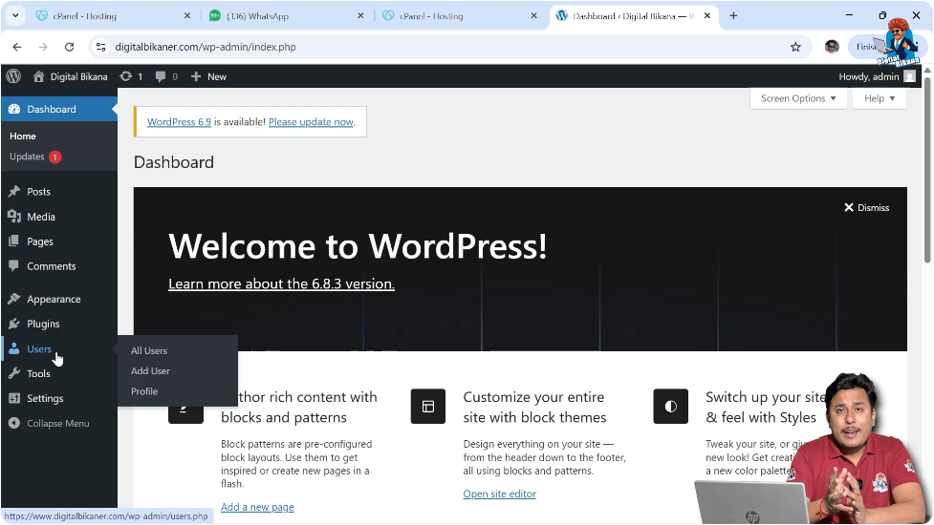
Task: Click the Pages icon in sidebar
Action: (x=14, y=241)
